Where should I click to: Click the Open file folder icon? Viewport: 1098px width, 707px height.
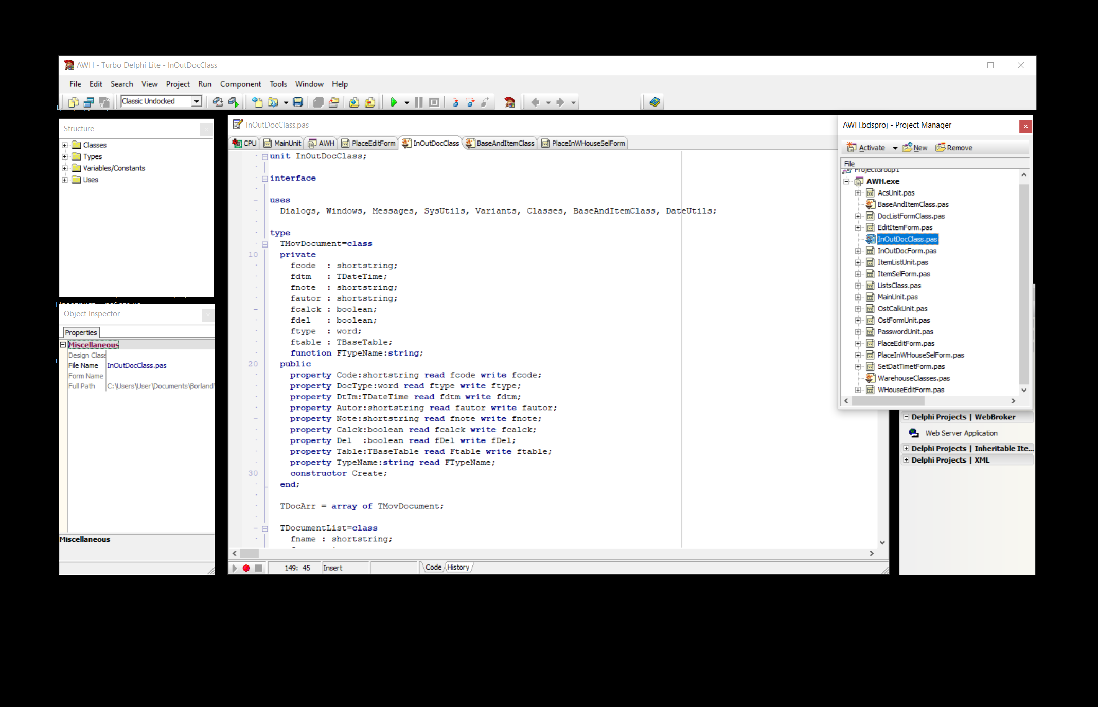273,102
